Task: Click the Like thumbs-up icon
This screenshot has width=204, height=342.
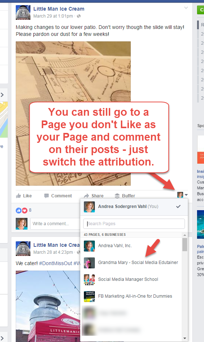Action: pyautogui.click(x=19, y=196)
